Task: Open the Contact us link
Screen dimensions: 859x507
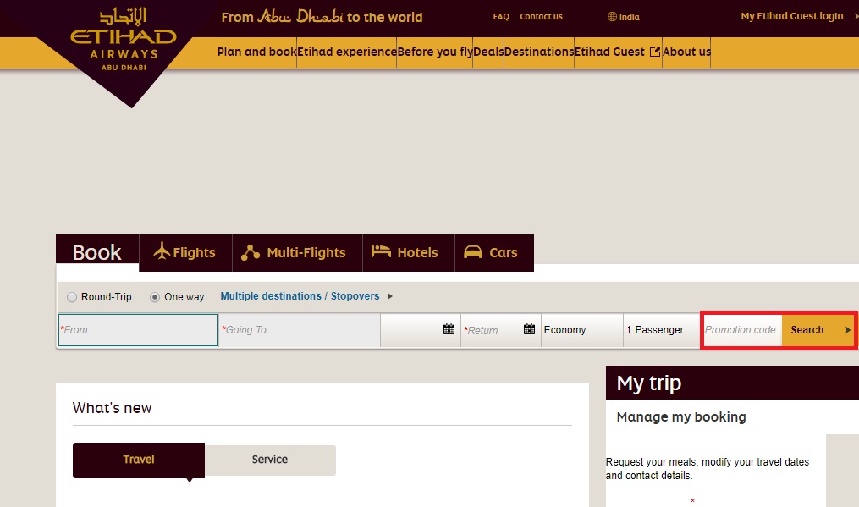Action: [x=542, y=16]
